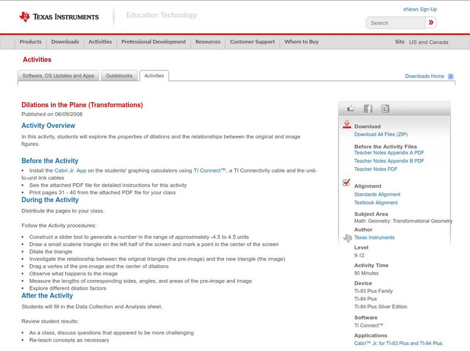This screenshot has height=351, width=470.
Task: Open the Cabri Jr. App link
Action: pyautogui.click(x=70, y=171)
